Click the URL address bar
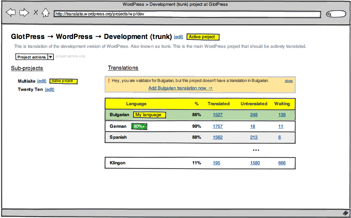 pyautogui.click(x=187, y=14)
